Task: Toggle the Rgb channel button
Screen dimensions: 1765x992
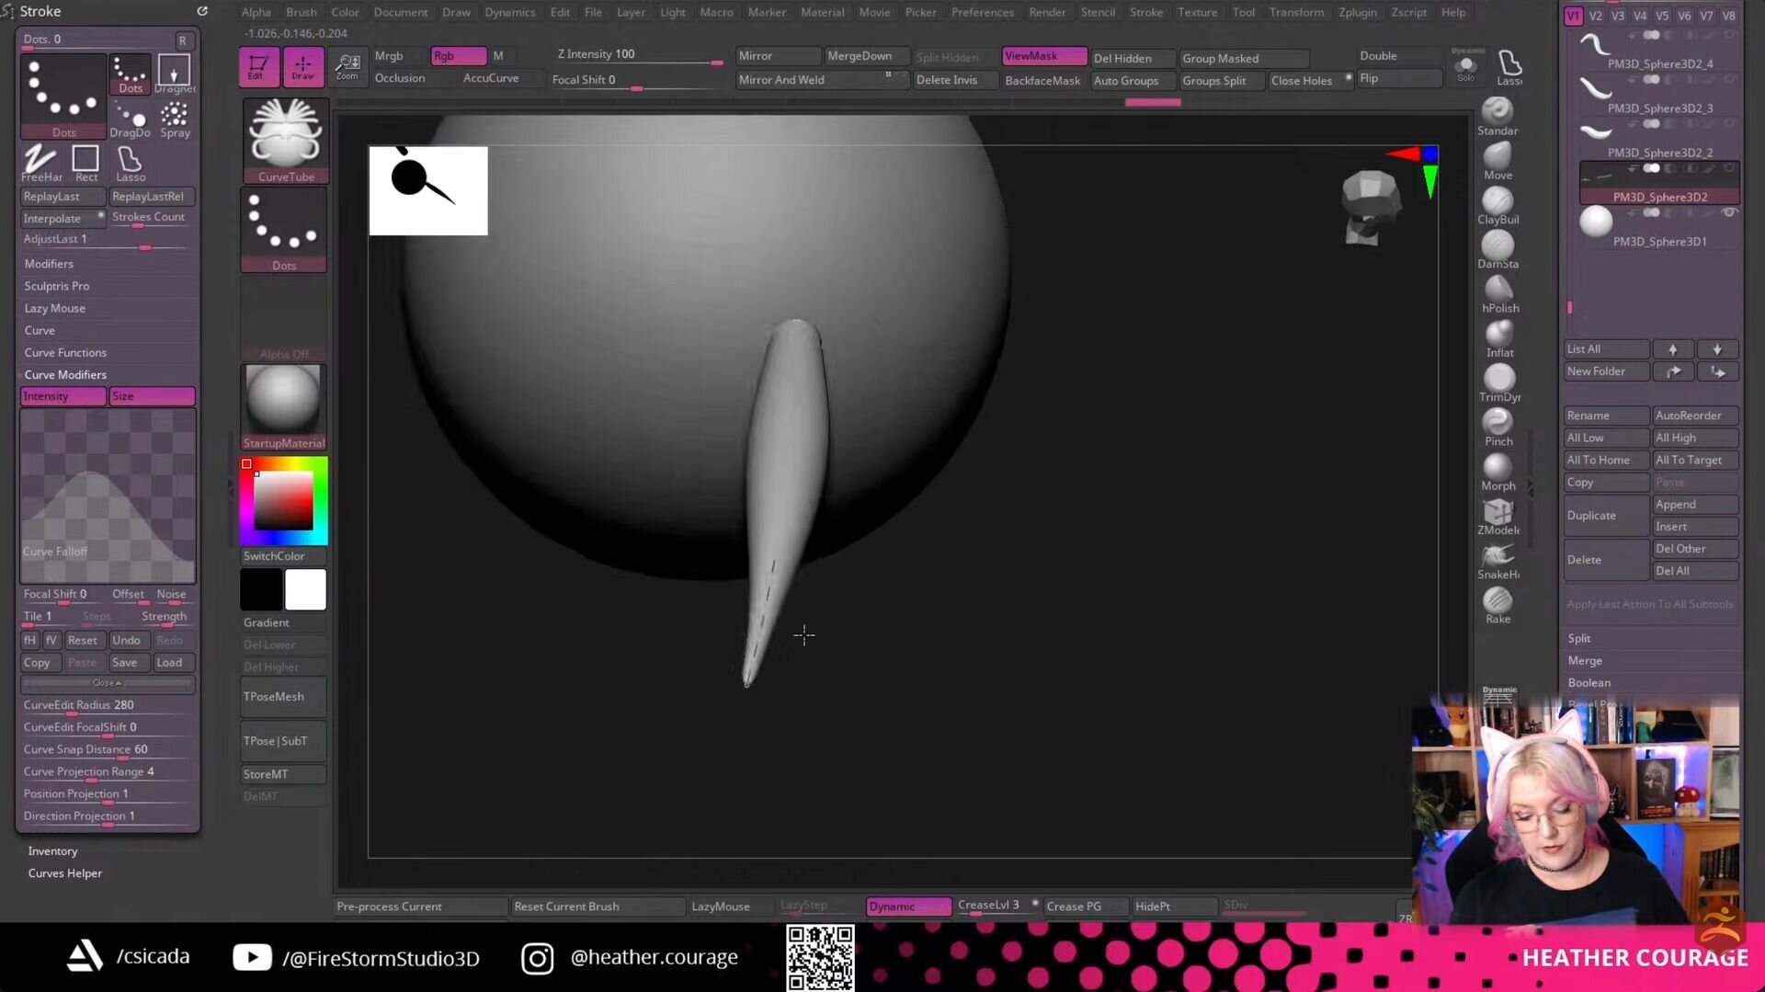Action: [x=458, y=56]
